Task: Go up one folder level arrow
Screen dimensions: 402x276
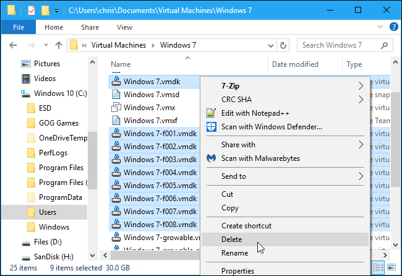Action: 59,45
